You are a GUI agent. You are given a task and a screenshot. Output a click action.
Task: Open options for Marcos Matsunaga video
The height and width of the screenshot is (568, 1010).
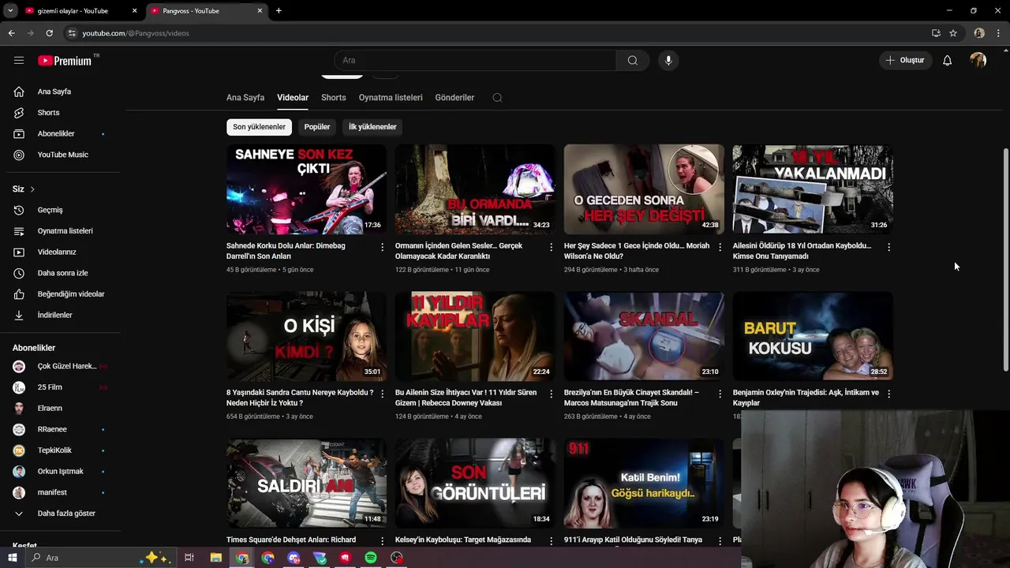click(x=720, y=394)
